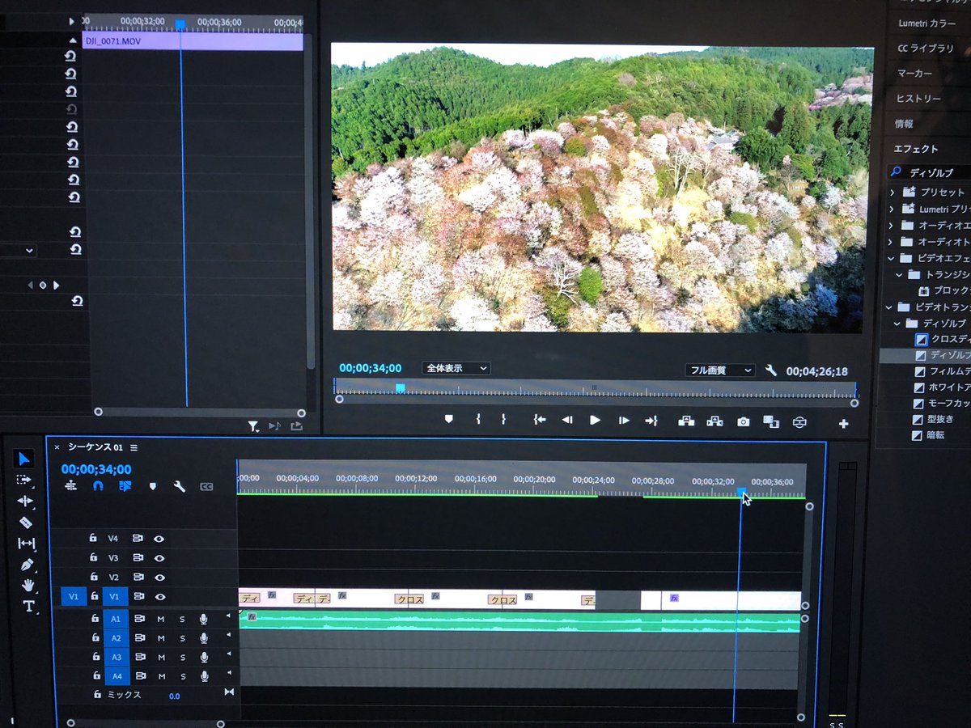Click the playhead on the Program Monitor scrubber

400,389
